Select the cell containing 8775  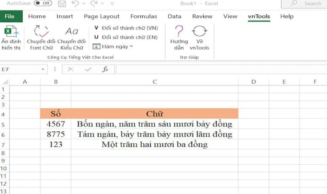56,134
